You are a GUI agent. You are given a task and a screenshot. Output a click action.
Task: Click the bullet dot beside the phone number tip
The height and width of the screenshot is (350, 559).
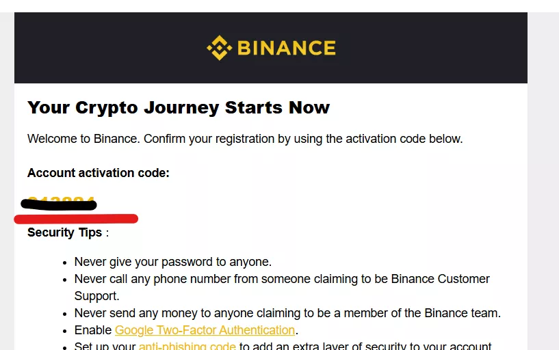64,280
